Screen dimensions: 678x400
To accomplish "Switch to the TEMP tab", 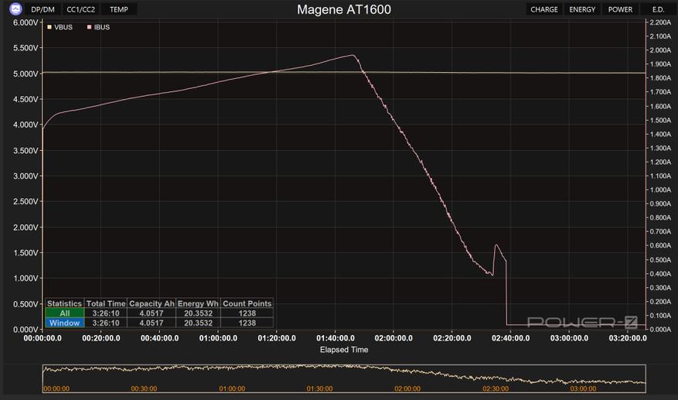I will click(x=119, y=9).
